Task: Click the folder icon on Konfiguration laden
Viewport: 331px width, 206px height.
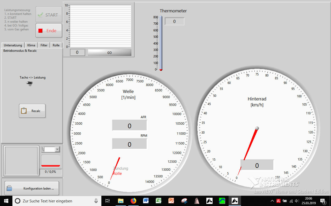Action: (9, 188)
